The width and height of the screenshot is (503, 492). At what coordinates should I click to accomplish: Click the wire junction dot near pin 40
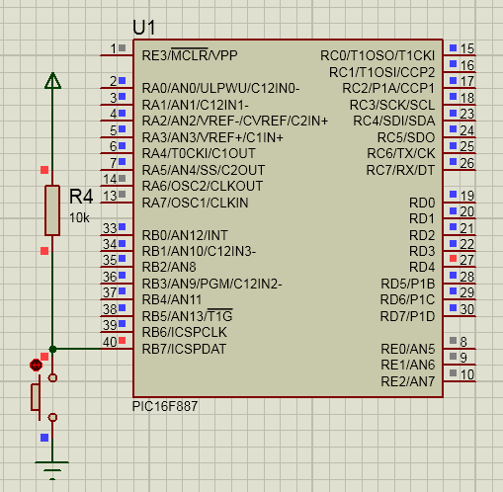52,349
